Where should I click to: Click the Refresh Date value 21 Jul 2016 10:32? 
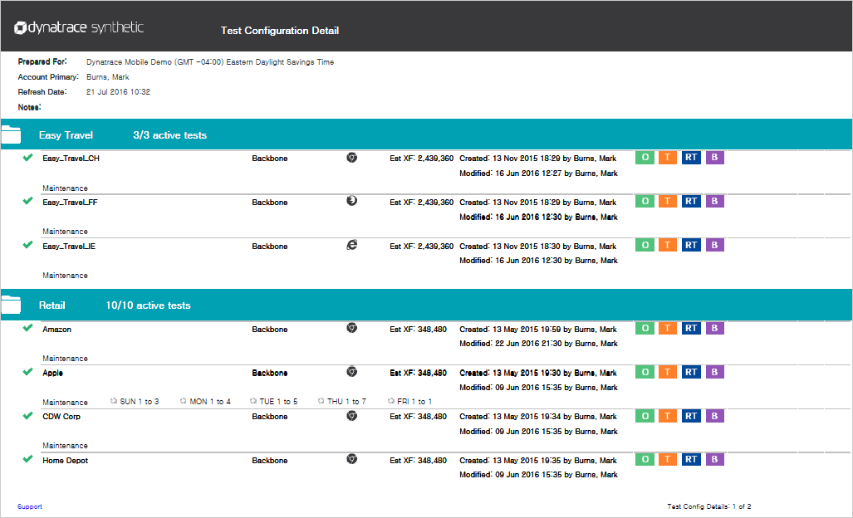118,92
